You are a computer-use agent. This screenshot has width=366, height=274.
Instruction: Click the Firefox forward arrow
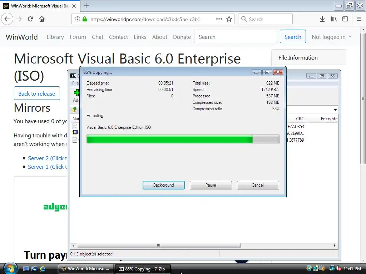pyautogui.click(x=19, y=19)
